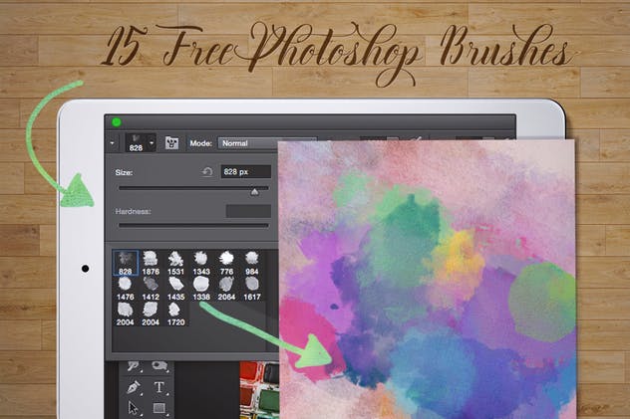Click the watercolor paint set image on canvas
630x419 pixels.
click(x=259, y=390)
